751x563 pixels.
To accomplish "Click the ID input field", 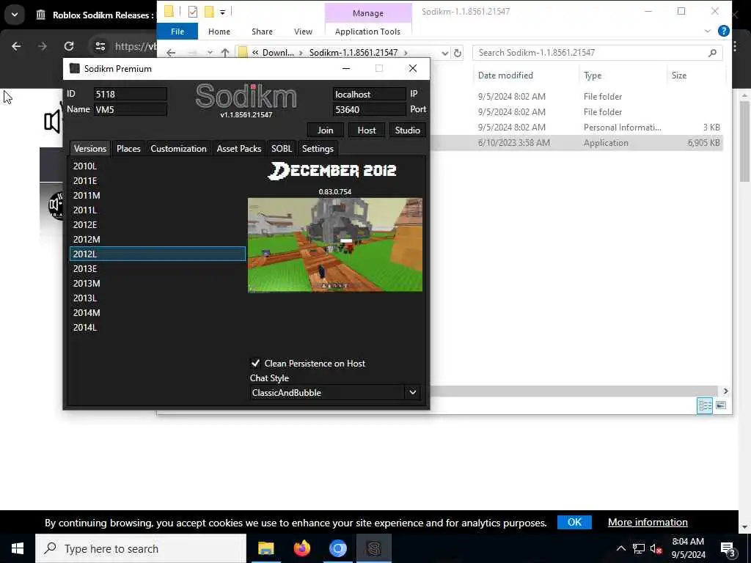I will [x=131, y=94].
